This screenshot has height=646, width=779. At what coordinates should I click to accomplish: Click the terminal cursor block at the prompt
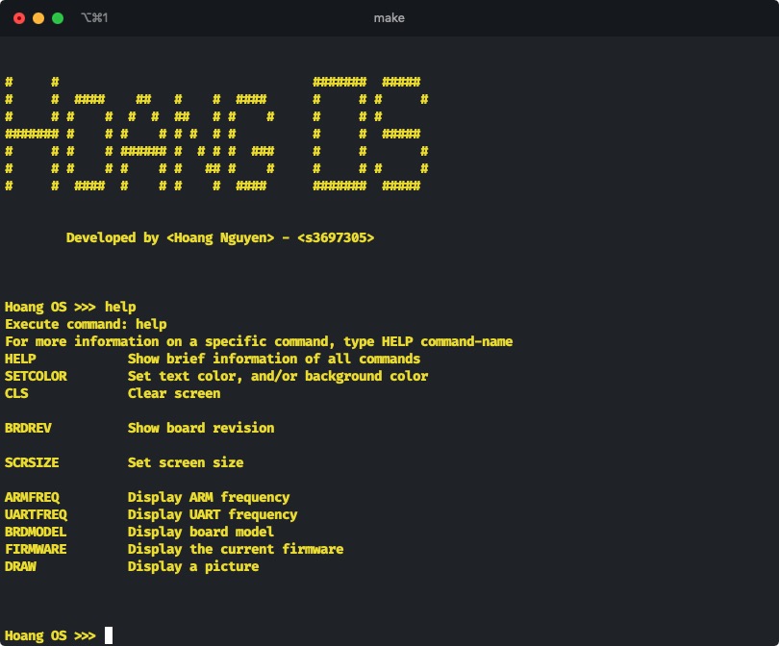[x=109, y=635]
